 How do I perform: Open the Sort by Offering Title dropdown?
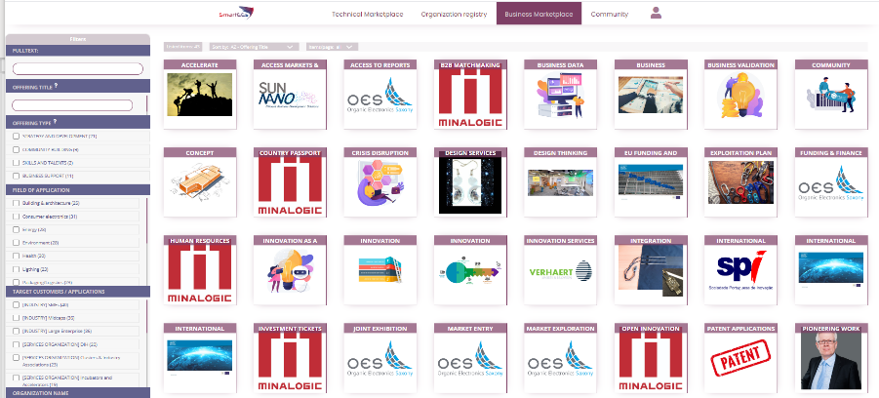click(253, 46)
